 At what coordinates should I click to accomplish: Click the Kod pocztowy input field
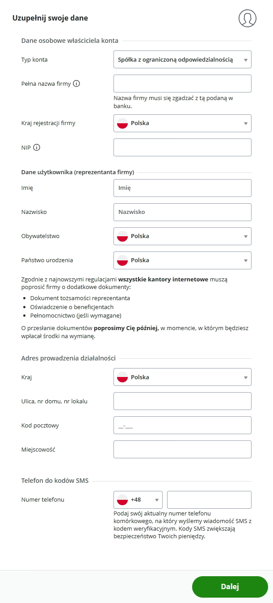click(x=182, y=425)
